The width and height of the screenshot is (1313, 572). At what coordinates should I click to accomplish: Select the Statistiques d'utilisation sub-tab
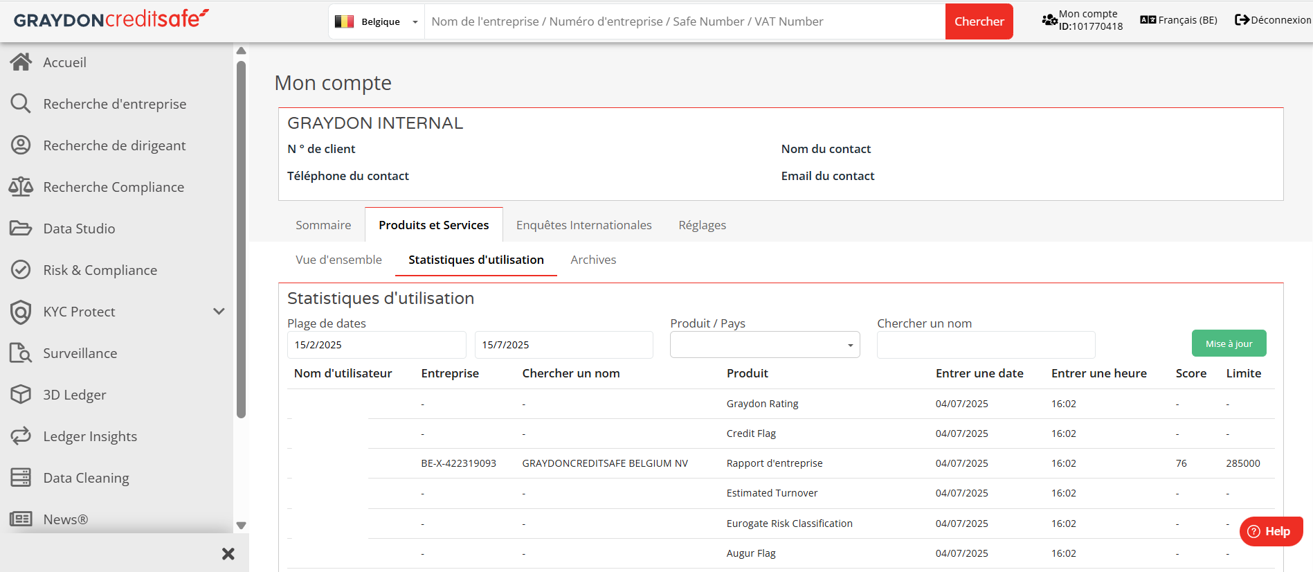coord(476,260)
